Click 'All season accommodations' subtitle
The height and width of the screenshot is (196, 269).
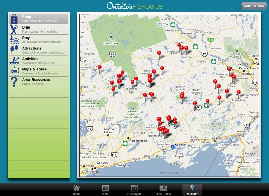coord(42,42)
